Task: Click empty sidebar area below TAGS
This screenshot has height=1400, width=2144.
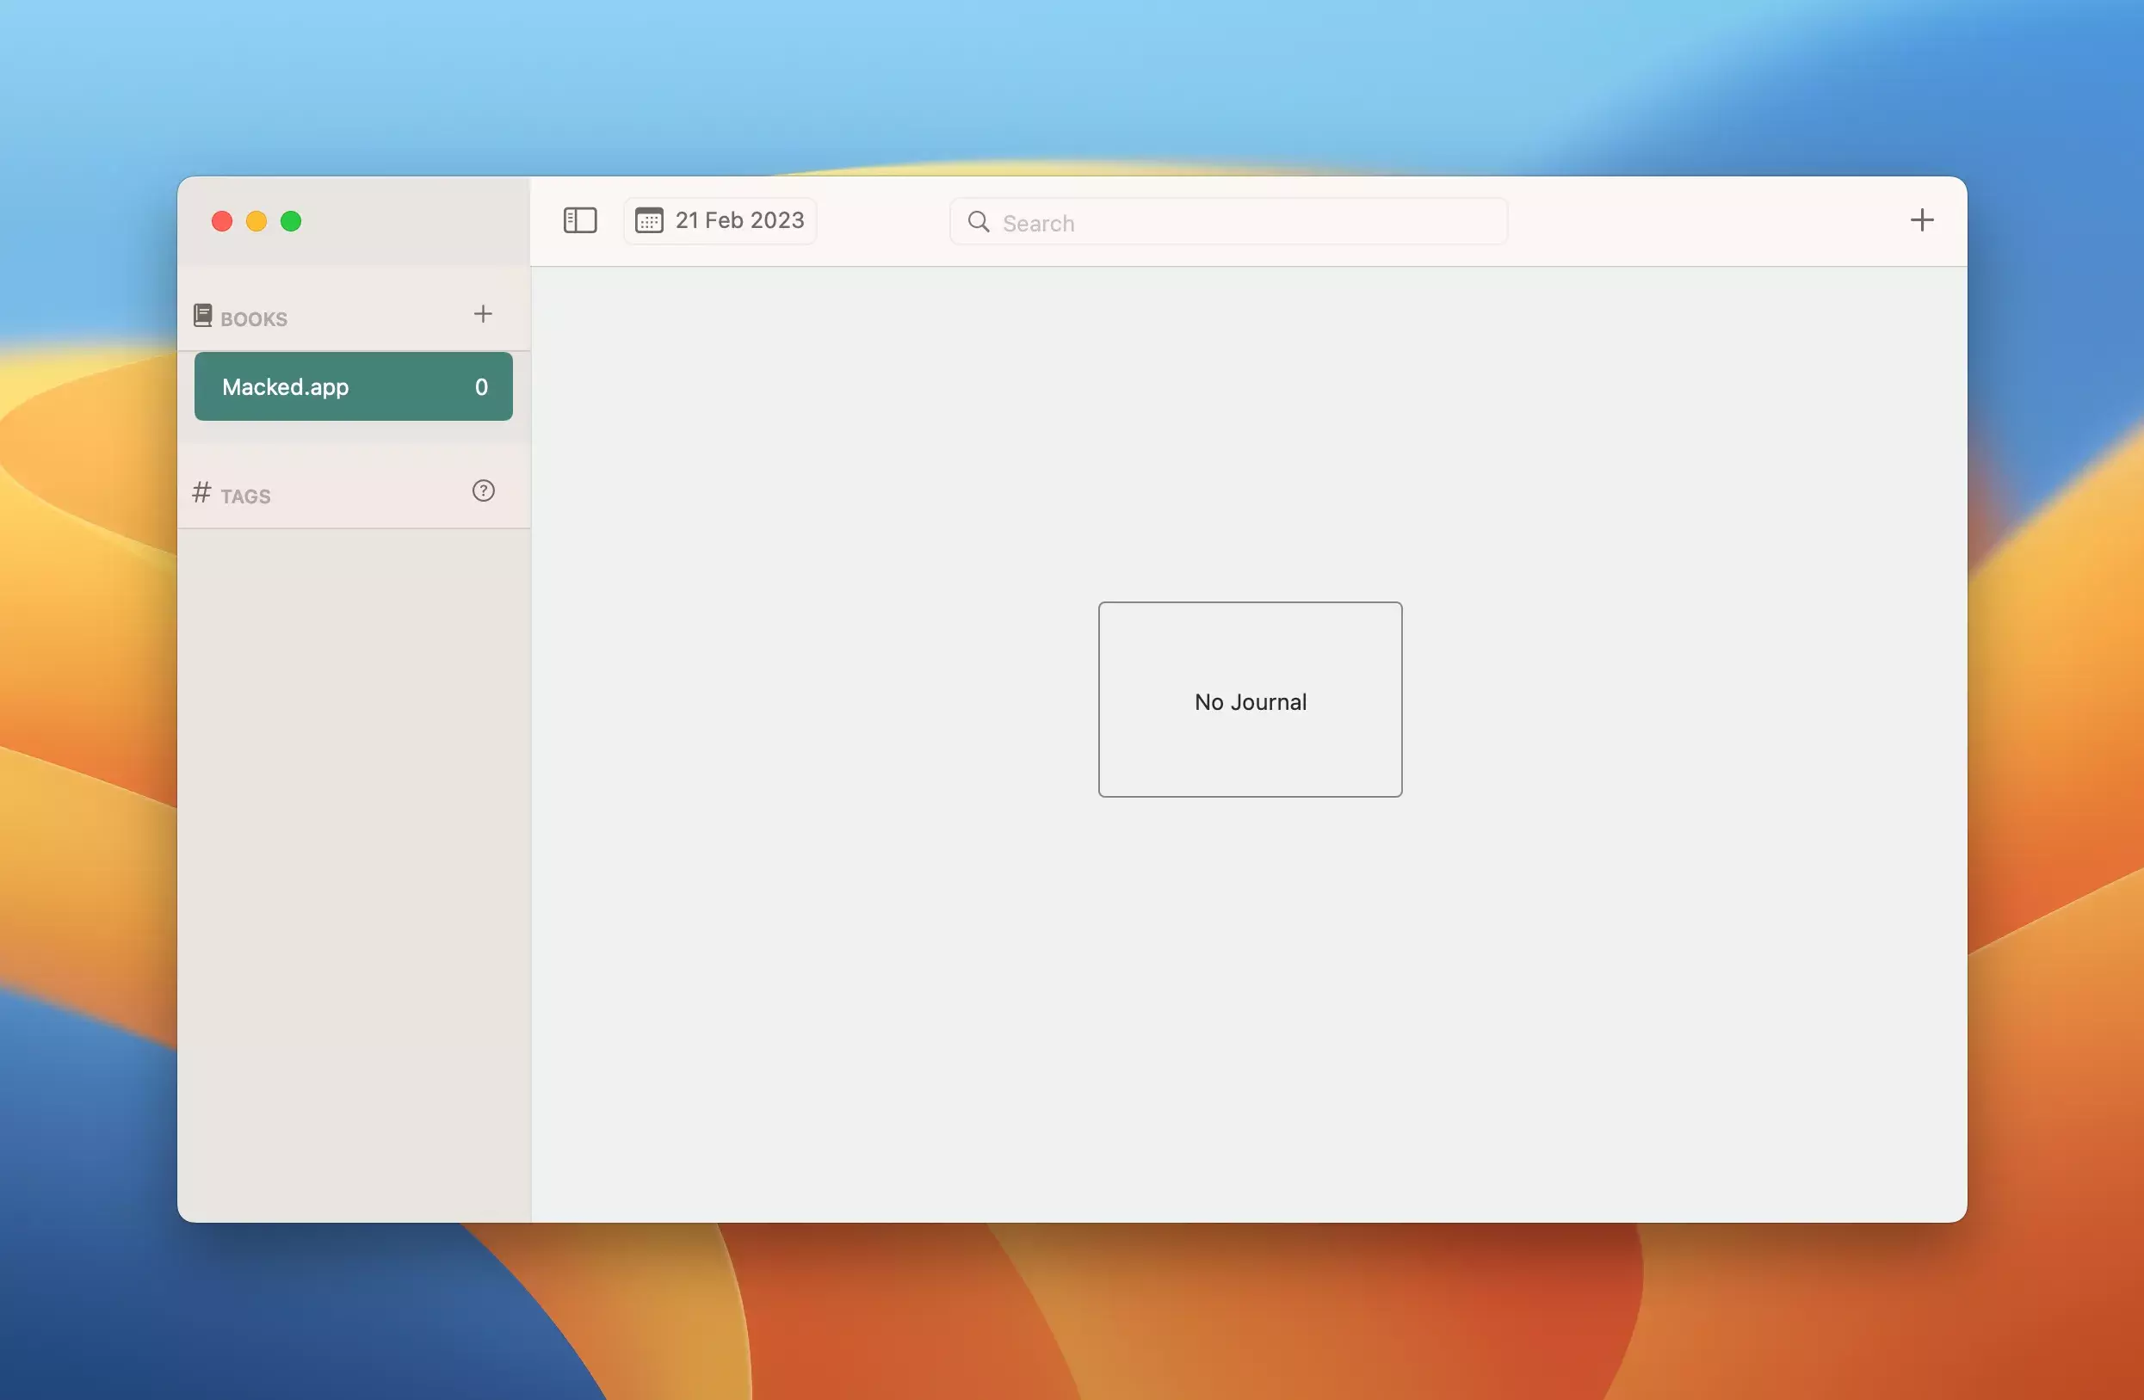Action: point(353,855)
